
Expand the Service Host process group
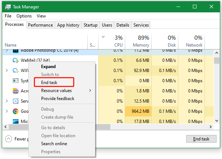6,101
